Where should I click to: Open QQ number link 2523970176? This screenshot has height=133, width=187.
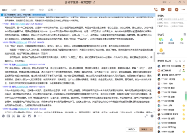click(22, 87)
